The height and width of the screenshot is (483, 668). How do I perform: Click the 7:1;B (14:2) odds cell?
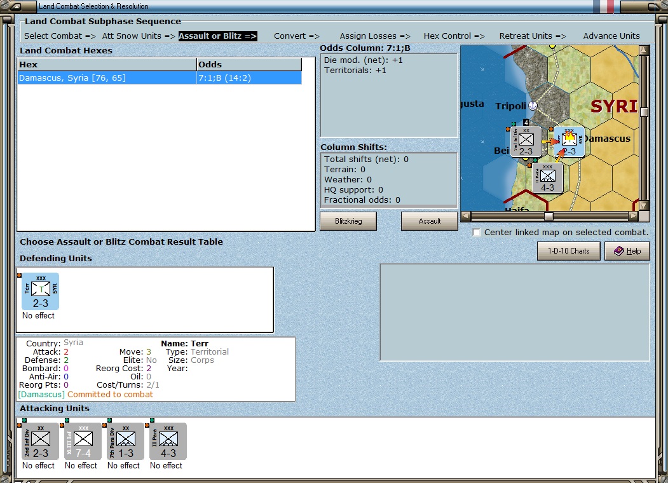tap(249, 78)
